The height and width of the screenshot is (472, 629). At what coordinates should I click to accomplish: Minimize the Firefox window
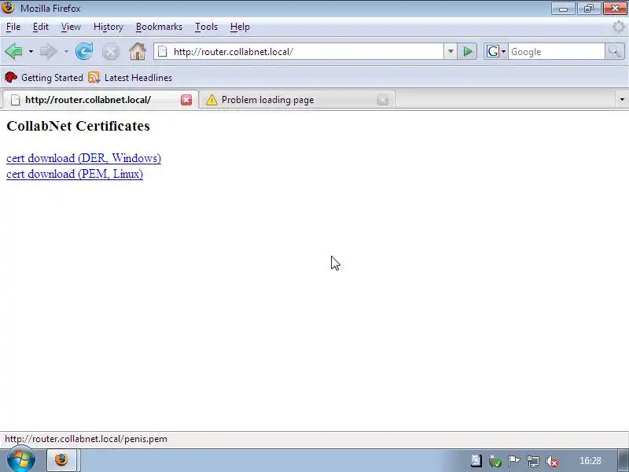tap(563, 9)
